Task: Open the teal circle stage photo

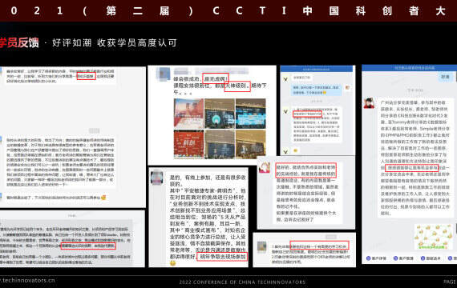Action: [220, 114]
